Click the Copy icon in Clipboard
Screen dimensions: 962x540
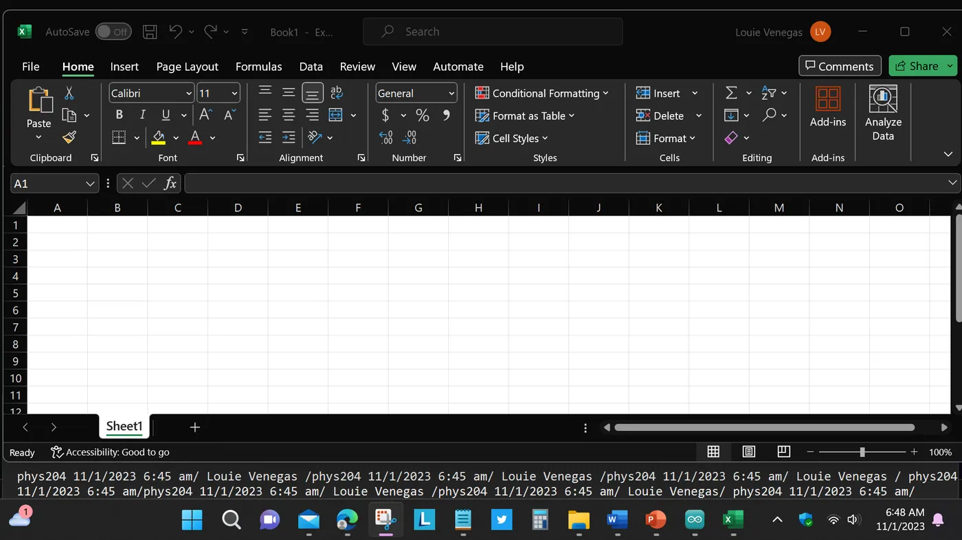pyautogui.click(x=69, y=115)
